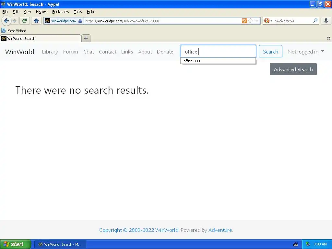This screenshot has width=332, height=249.
Task: Open the URL history dropdown arrow
Action: click(257, 21)
